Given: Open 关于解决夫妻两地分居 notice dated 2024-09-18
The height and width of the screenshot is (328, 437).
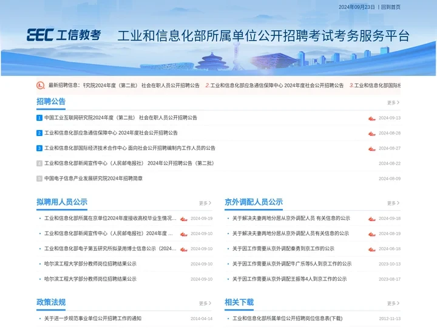Looking at the screenshot, I should (x=291, y=218).
